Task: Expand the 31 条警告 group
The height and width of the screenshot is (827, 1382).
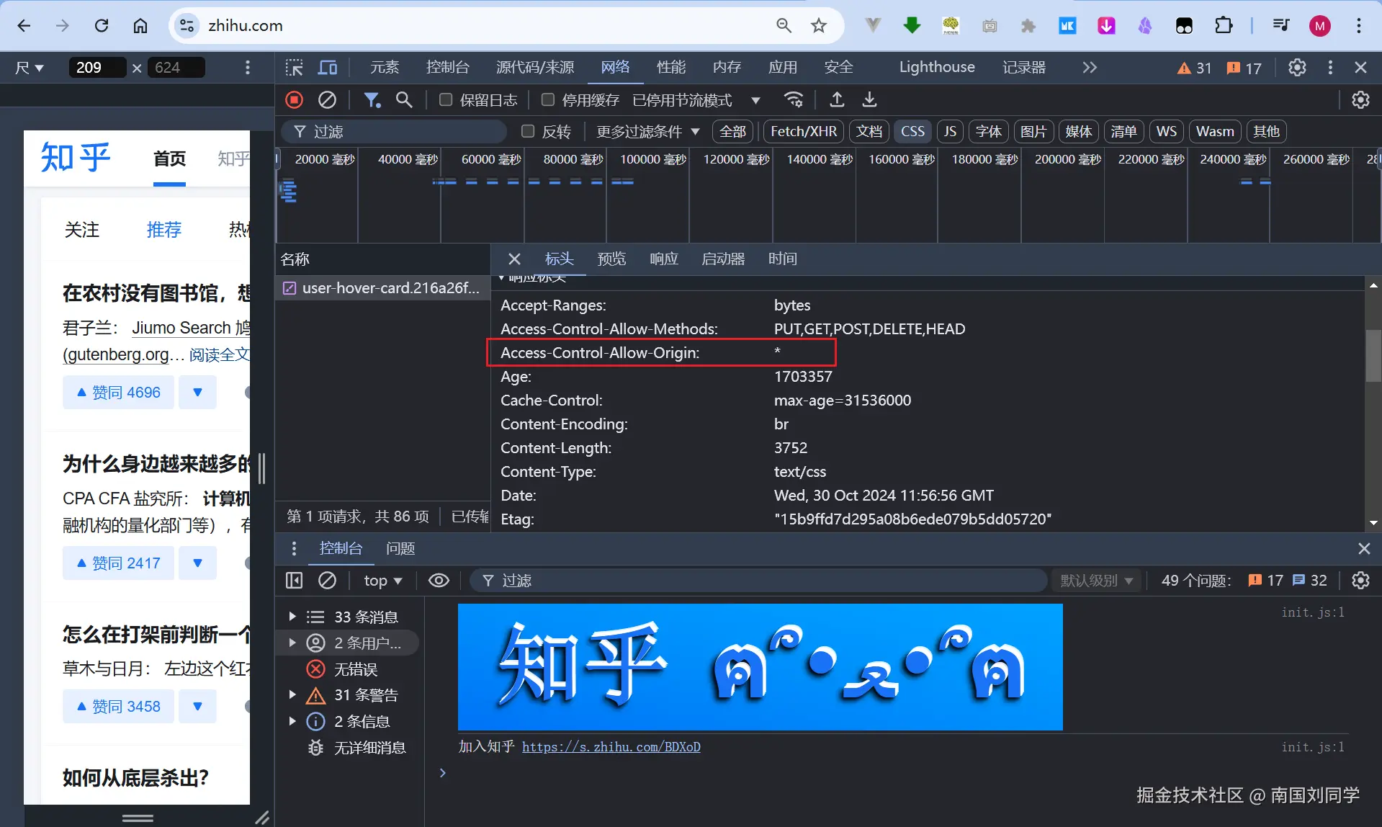Action: [292, 694]
